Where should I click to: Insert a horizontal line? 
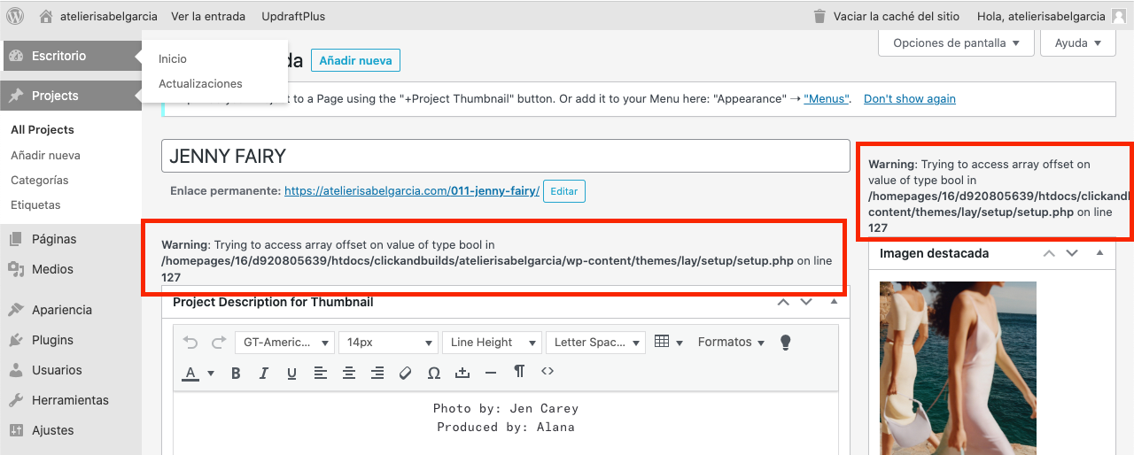491,374
